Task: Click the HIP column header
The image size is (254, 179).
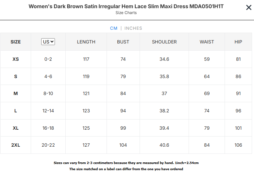Action: click(x=238, y=42)
